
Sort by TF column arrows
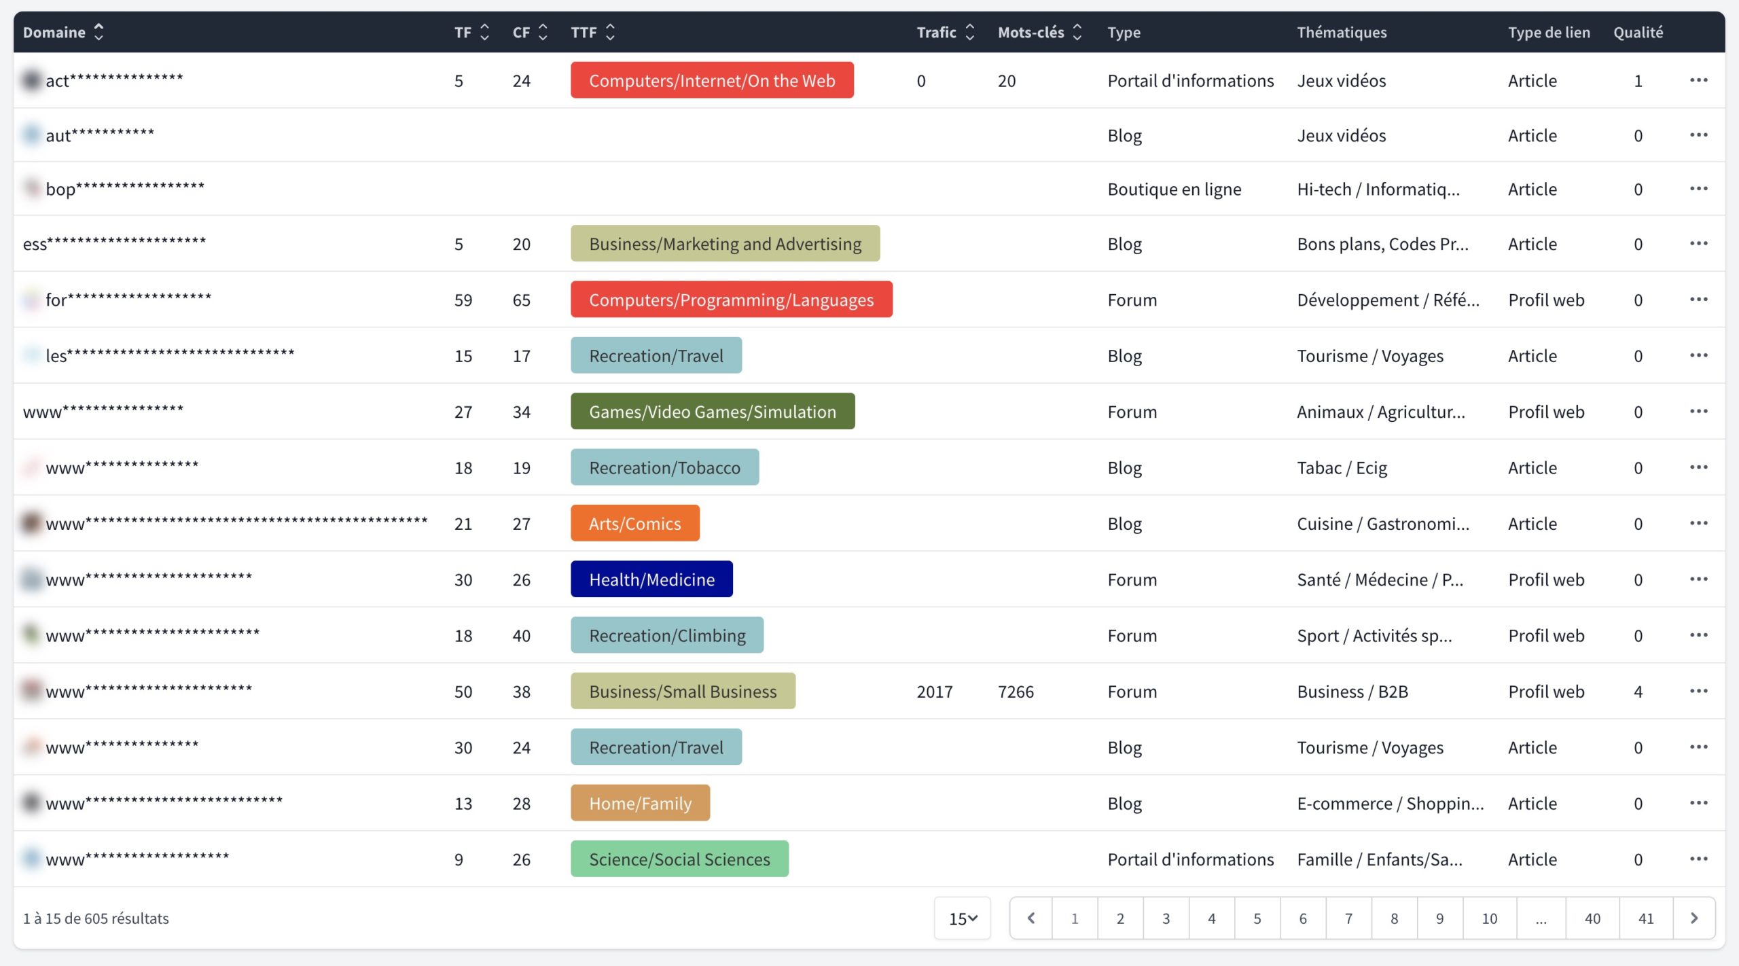pyautogui.click(x=484, y=32)
